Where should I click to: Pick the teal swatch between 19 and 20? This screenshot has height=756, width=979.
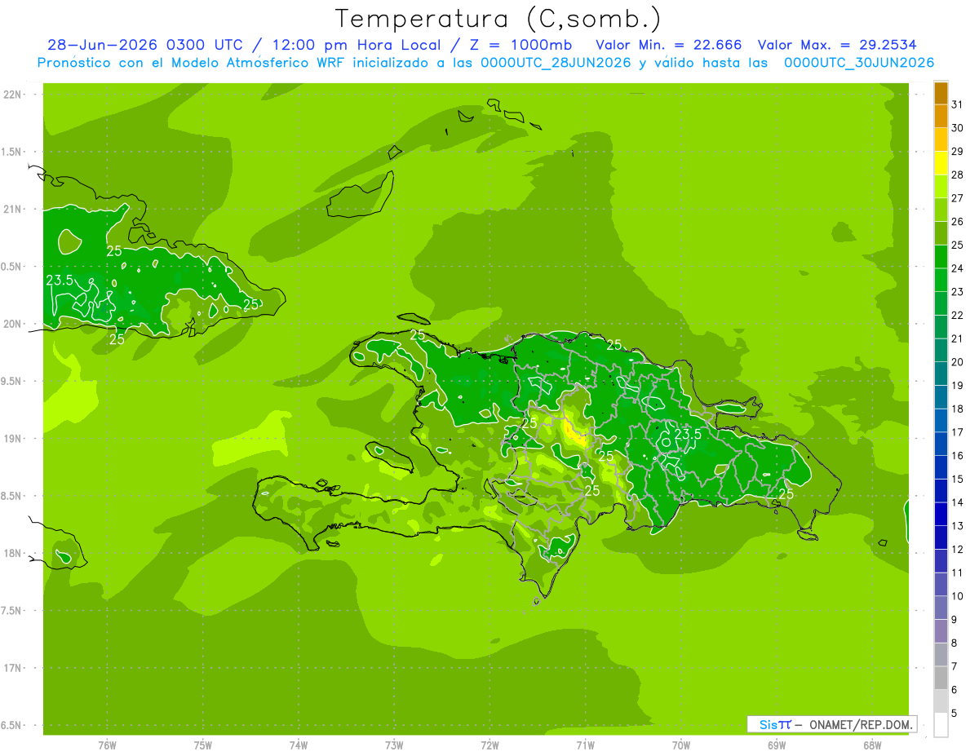pyautogui.click(x=941, y=374)
